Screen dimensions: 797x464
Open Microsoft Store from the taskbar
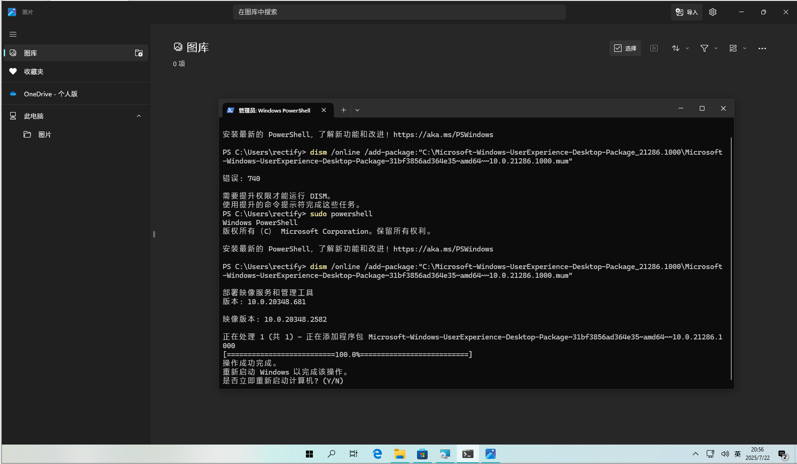422,454
